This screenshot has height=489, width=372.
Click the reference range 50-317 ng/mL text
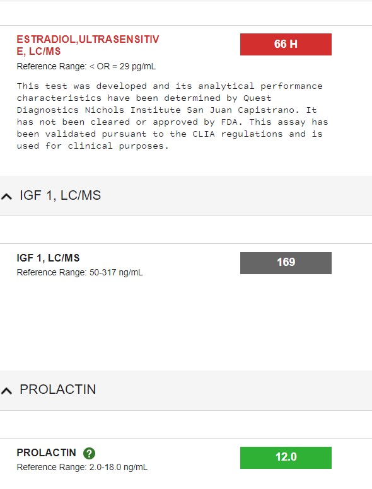(79, 273)
